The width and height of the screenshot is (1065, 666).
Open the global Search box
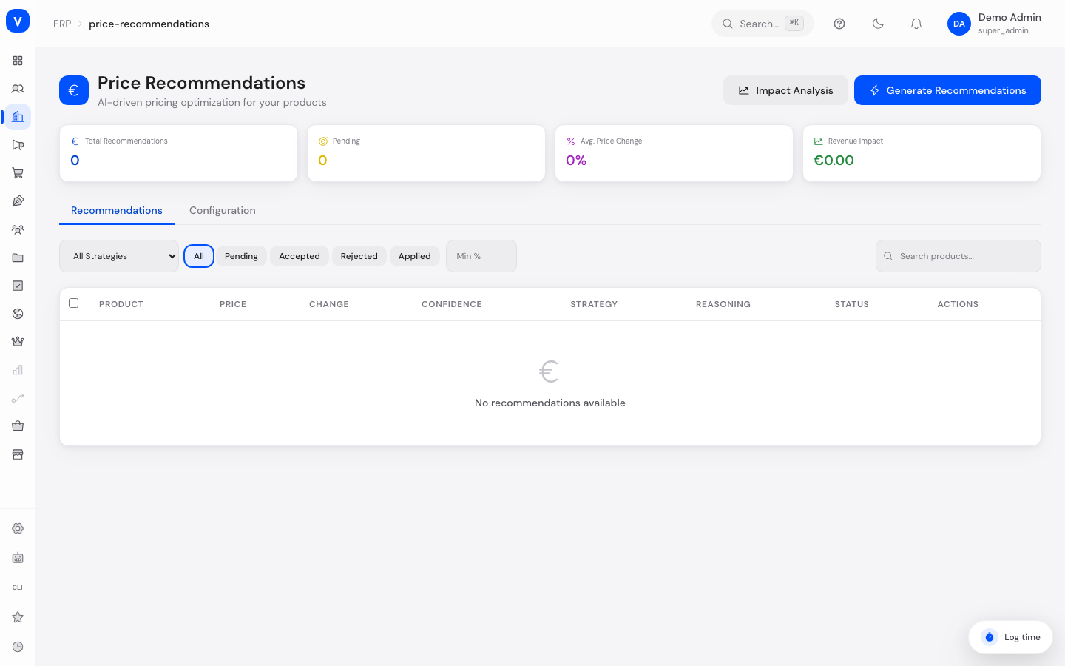763,24
